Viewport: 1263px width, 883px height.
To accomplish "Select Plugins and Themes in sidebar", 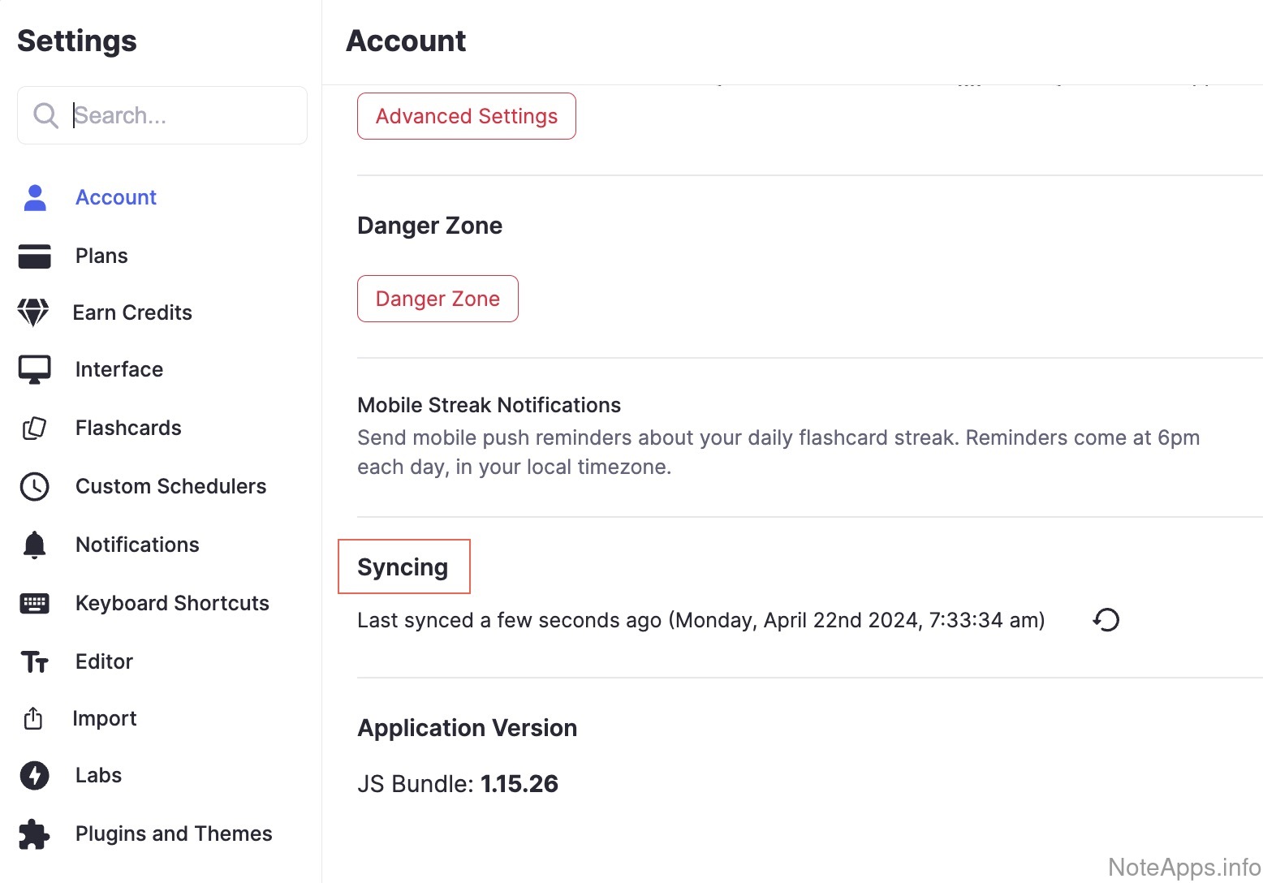I will [174, 833].
